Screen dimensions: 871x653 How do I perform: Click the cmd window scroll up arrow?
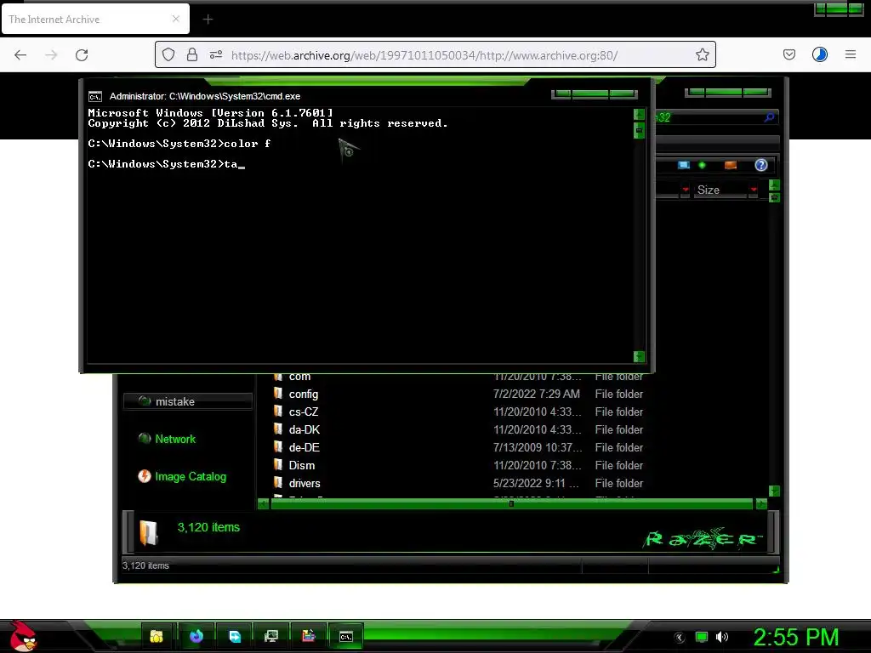pos(639,115)
